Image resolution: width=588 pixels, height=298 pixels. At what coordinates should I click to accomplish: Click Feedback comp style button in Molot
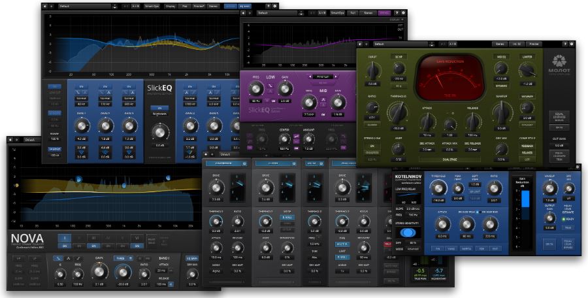(x=527, y=146)
